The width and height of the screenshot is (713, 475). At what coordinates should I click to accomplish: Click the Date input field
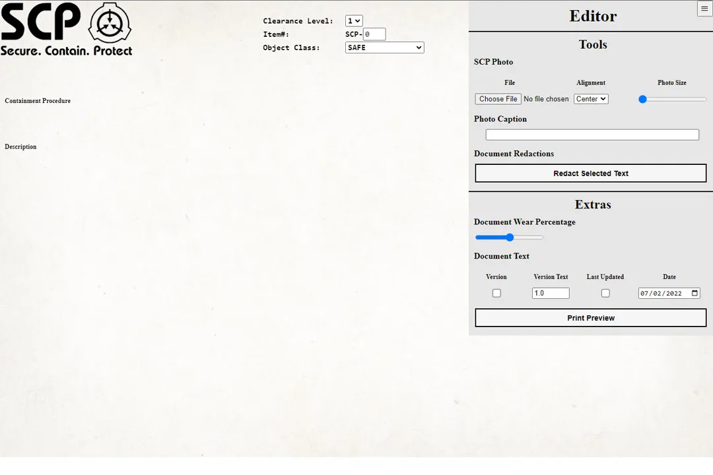tap(662, 294)
